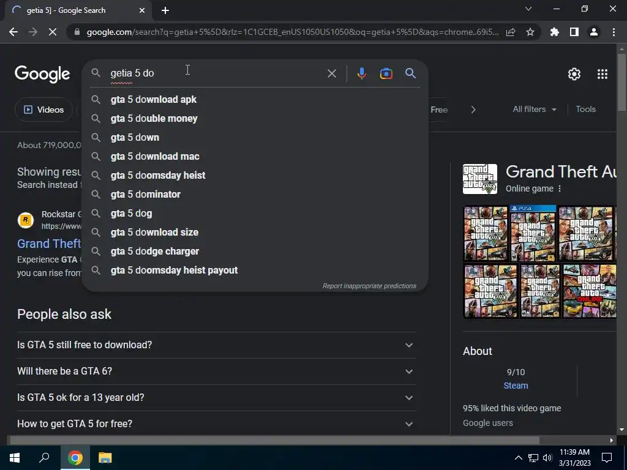
Task: View site security lock information
Action: (x=77, y=32)
